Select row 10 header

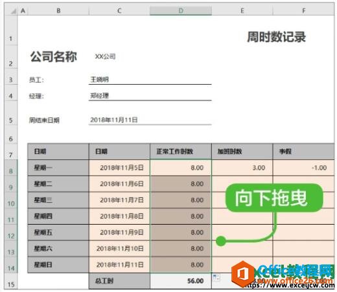tap(11, 200)
